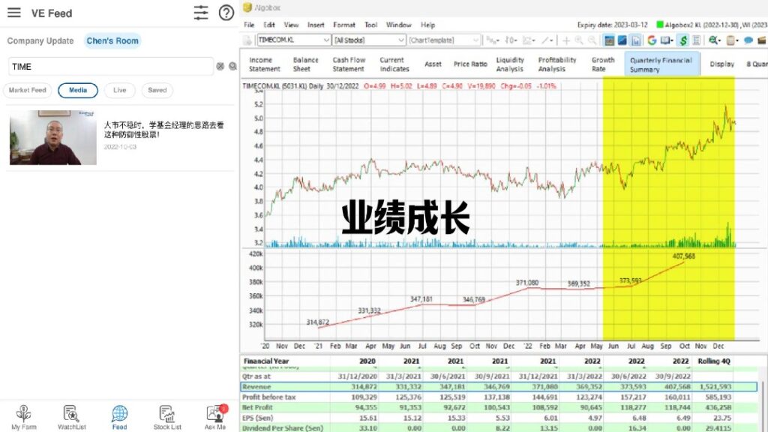The width and height of the screenshot is (768, 432).
Task: Click the green dollar sign toolbar icon
Action: [683, 40]
